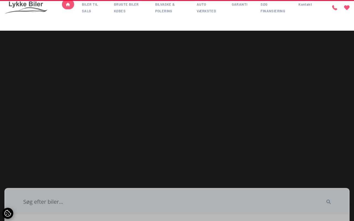Click the Lykke Biler logo
The width and height of the screenshot is (354, 221).
click(x=26, y=7)
